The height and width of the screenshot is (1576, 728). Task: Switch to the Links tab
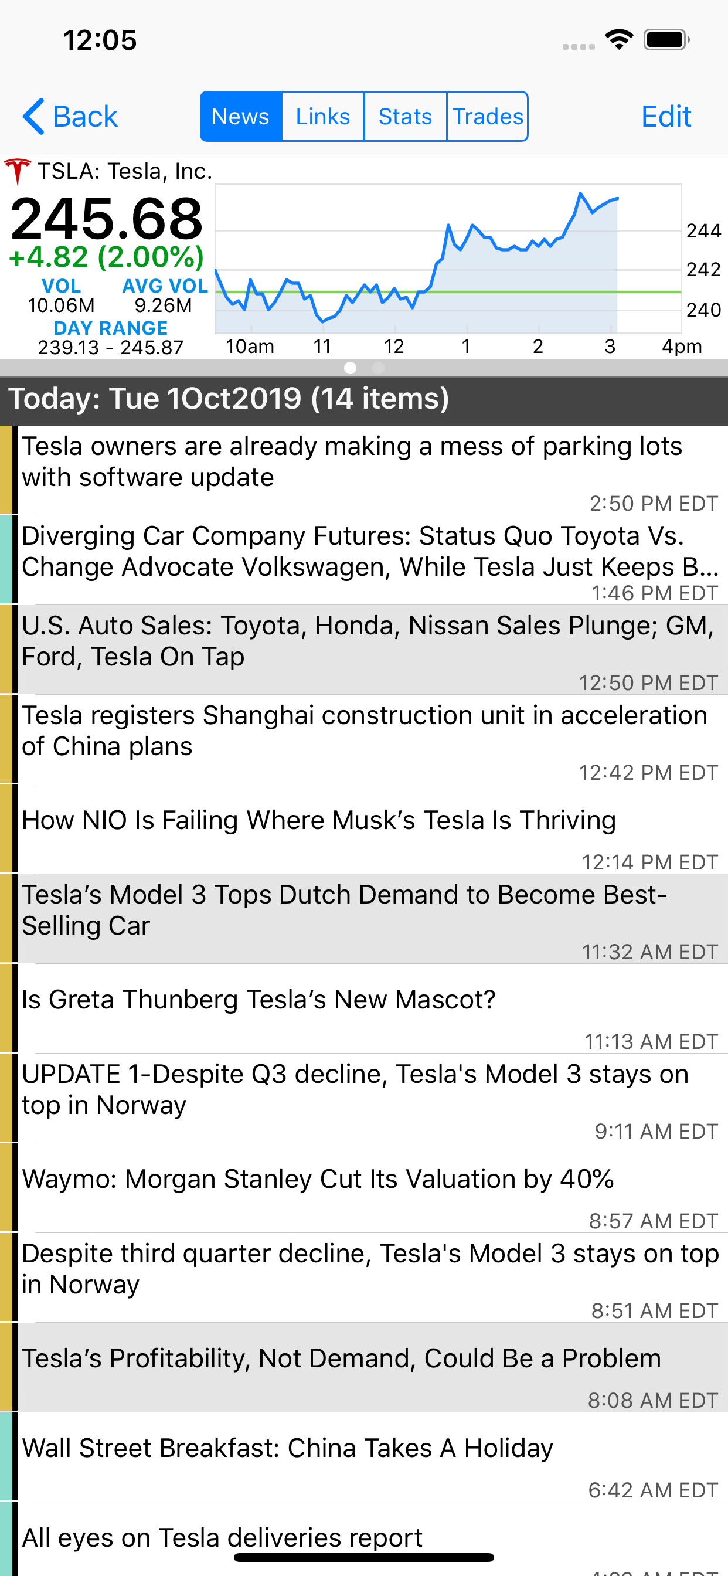click(323, 116)
